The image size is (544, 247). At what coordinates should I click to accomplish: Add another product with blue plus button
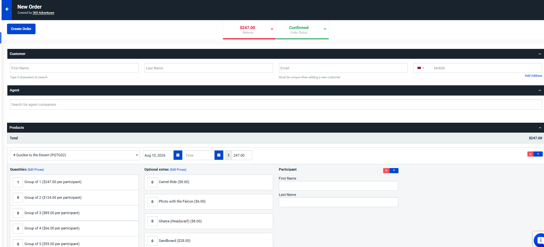click(x=538, y=154)
